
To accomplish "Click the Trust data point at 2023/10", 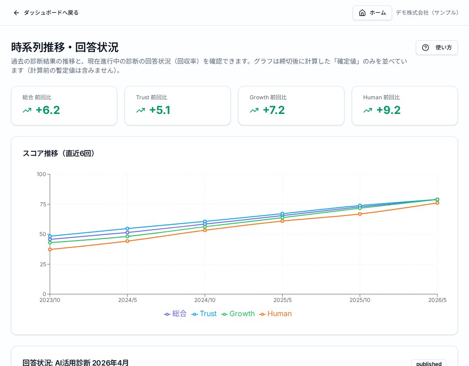I will coord(50,236).
